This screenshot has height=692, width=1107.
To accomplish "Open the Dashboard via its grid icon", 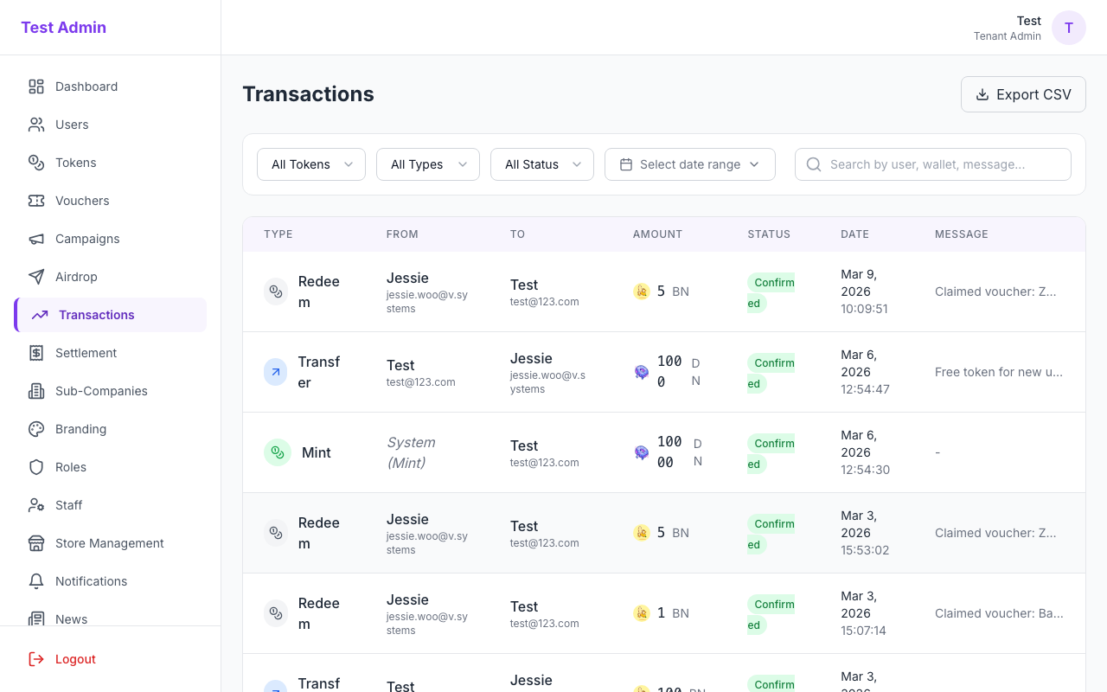I will 35,86.
